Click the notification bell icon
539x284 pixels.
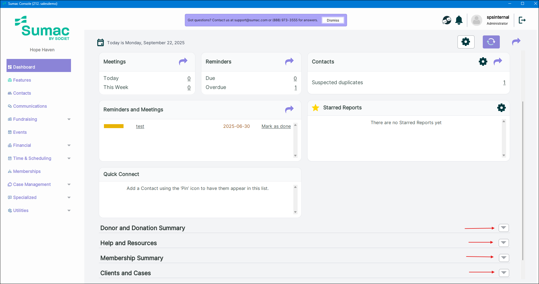pyautogui.click(x=459, y=20)
